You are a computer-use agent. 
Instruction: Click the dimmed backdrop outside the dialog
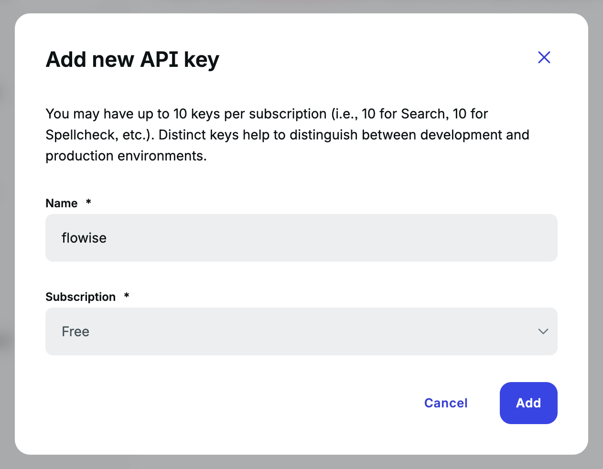pos(7,239)
